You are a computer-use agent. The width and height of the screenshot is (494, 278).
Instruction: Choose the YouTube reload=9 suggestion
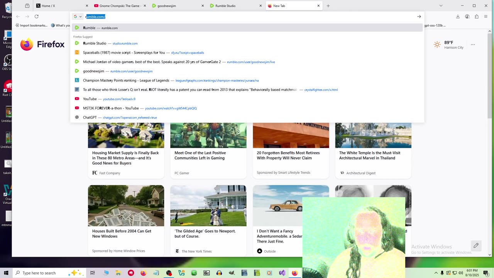click(247, 99)
